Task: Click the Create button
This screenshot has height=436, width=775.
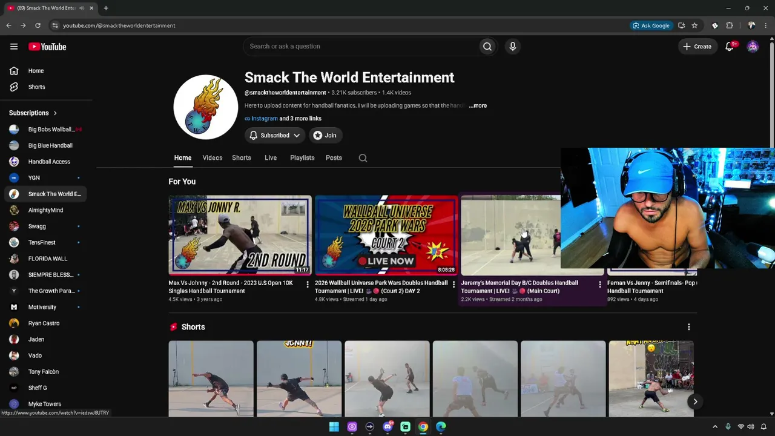Action: (x=697, y=47)
